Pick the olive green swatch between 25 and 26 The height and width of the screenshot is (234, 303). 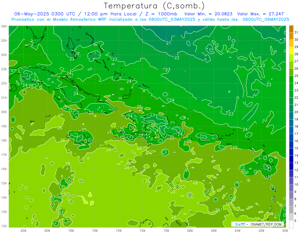coord(291,72)
